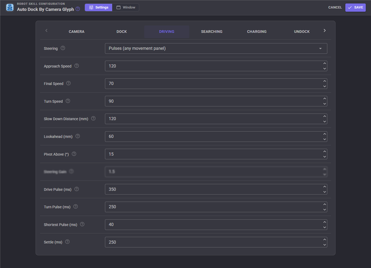This screenshot has width=371, height=268.
Task: Focus the Turn Pulse (ms) value field
Action: pyautogui.click(x=216, y=207)
